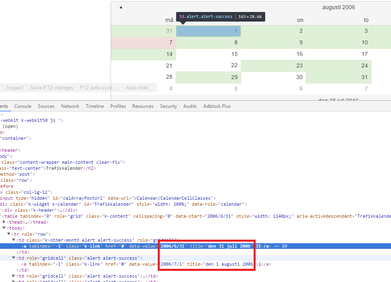
Task: Select next-month day 4 in last row
Action: 144,89
